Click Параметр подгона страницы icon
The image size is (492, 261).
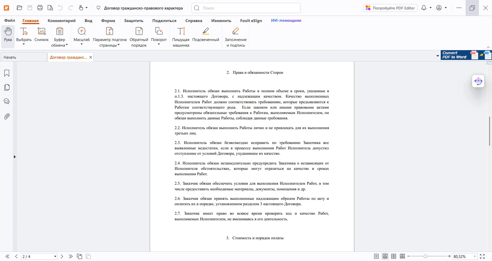(x=109, y=31)
